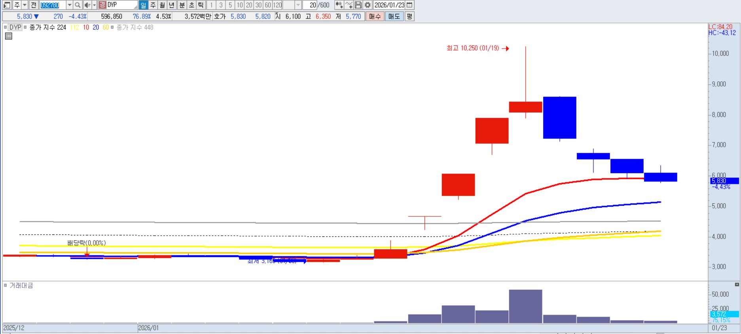This screenshot has height=334, width=741.
Task: Open chart settings gear icon
Action: (368, 5)
